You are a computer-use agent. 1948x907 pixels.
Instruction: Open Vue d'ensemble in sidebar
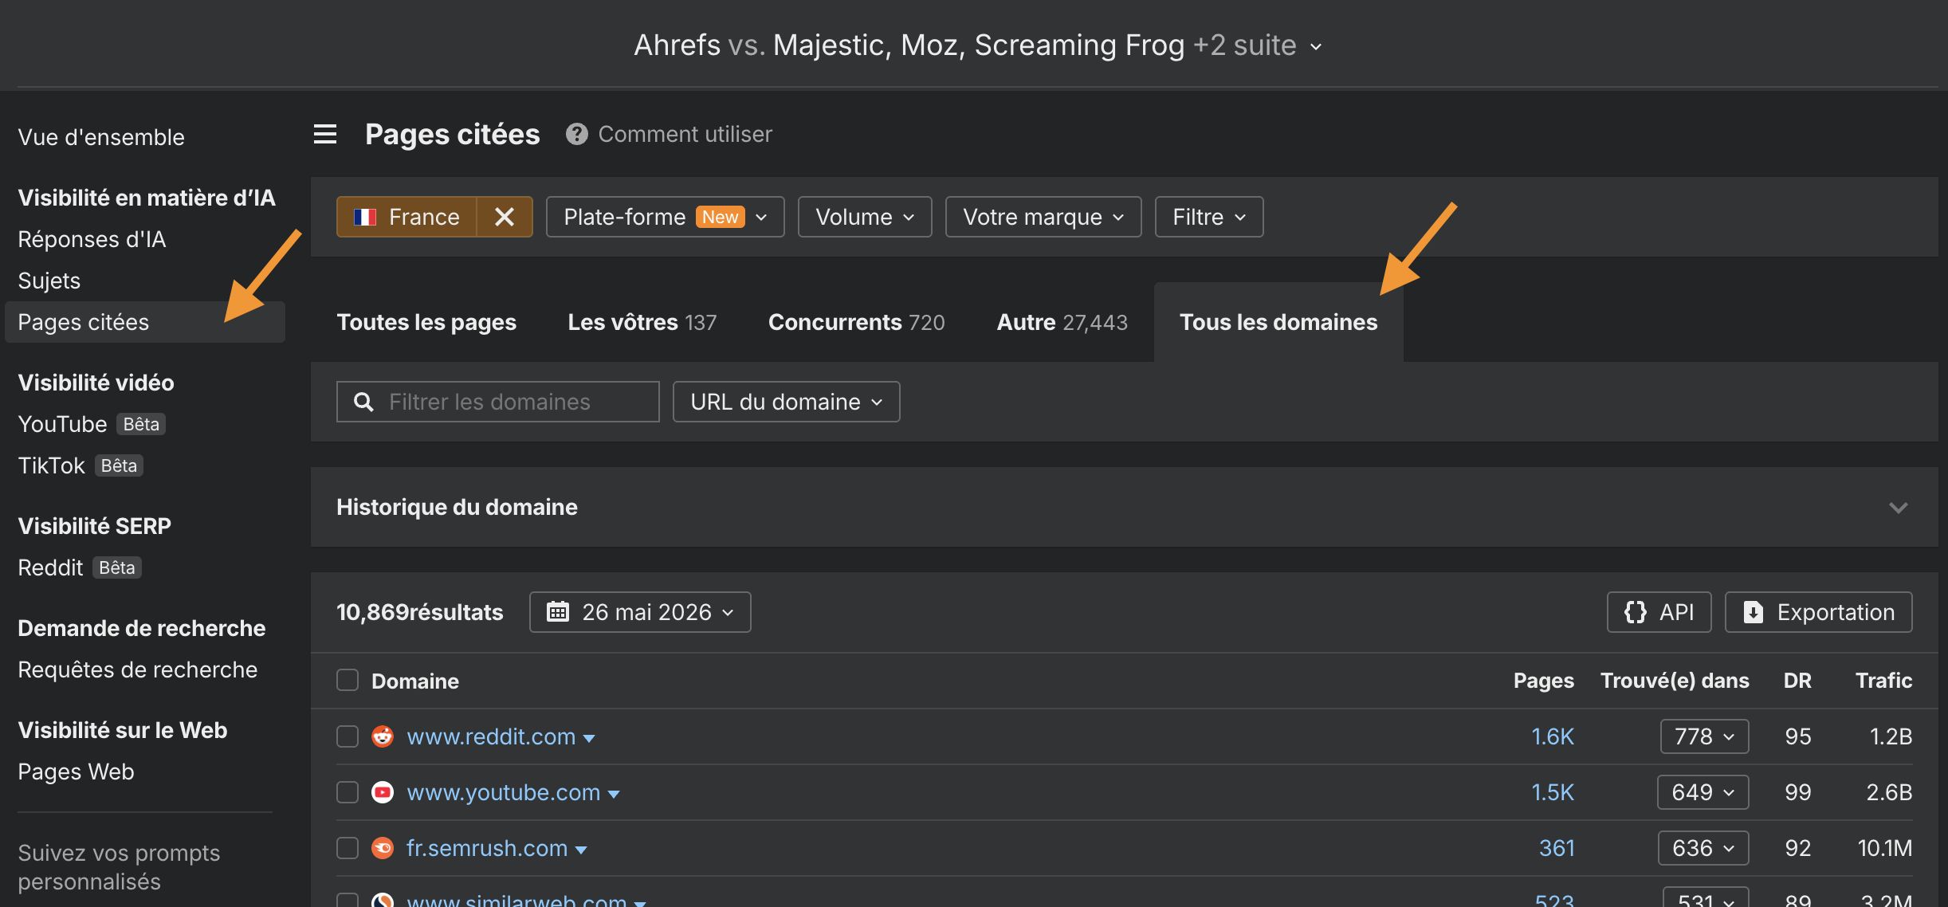(x=101, y=137)
